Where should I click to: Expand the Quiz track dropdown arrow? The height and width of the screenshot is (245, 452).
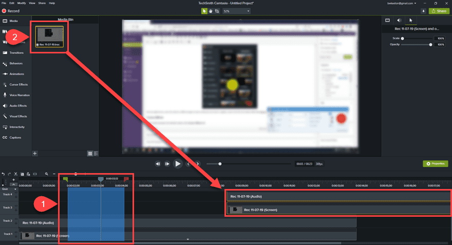(15, 189)
